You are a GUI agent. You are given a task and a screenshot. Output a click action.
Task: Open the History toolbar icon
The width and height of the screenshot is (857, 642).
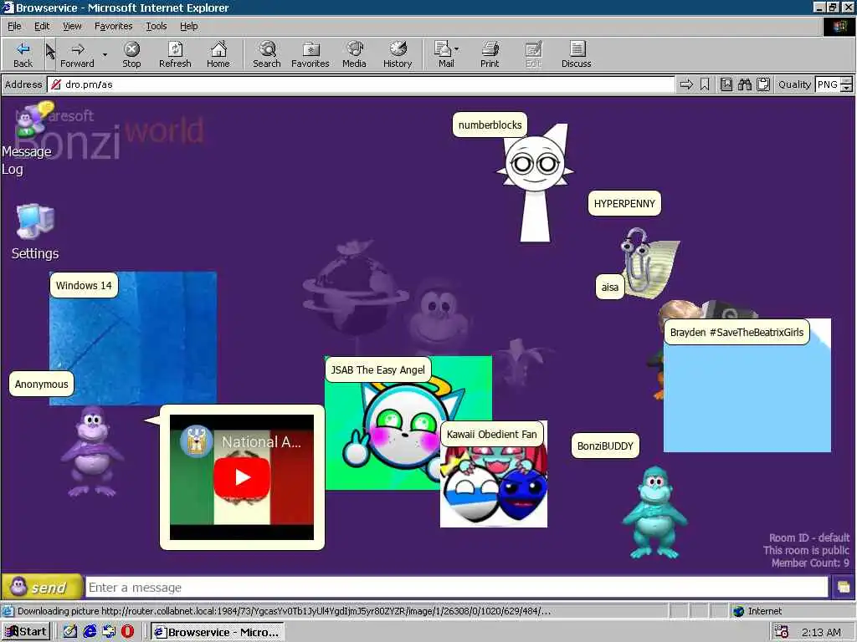tap(398, 54)
